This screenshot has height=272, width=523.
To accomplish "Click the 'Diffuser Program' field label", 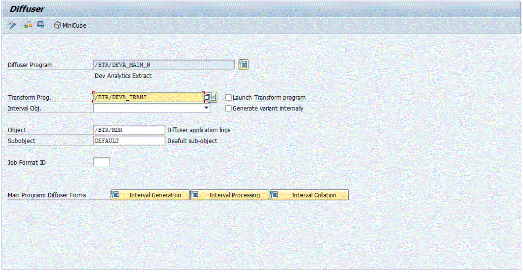I will [30, 65].
